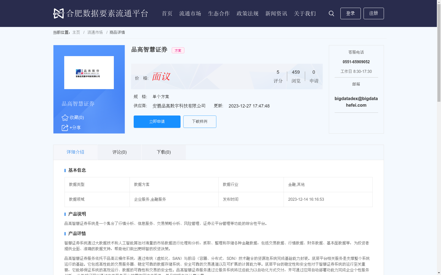The image size is (441, 275).
Task: Click the 企业服务,金融服务 domain cell
Action: pos(174,199)
